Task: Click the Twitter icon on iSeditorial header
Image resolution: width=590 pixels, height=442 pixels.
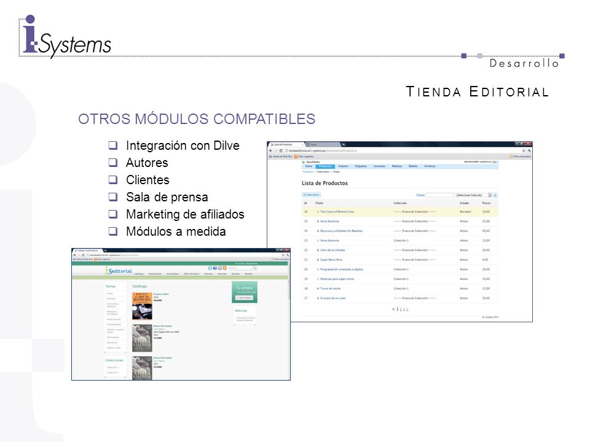Action: pyautogui.click(x=210, y=268)
